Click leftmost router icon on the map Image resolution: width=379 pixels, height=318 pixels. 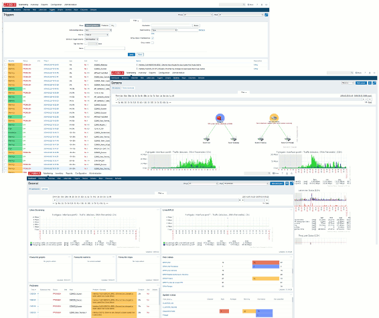[207, 139]
